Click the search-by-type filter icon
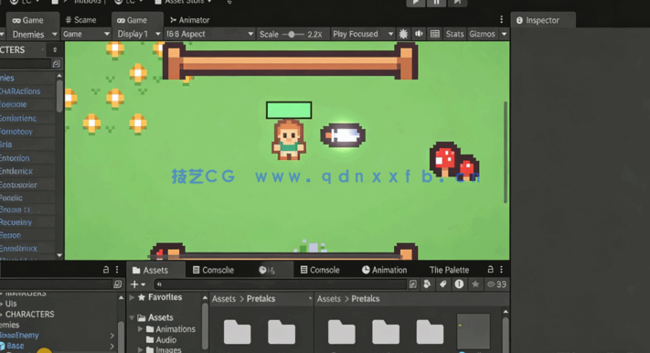 [427, 284]
